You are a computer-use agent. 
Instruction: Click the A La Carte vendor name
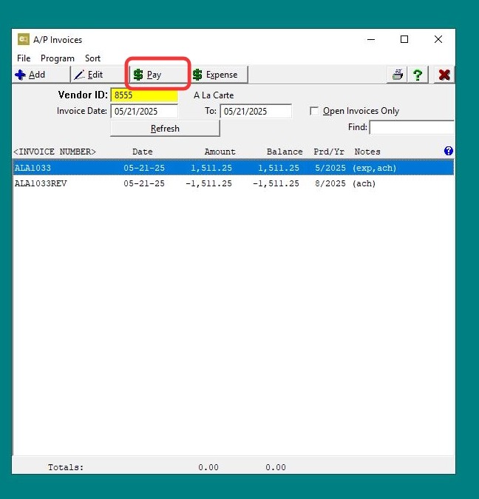214,95
